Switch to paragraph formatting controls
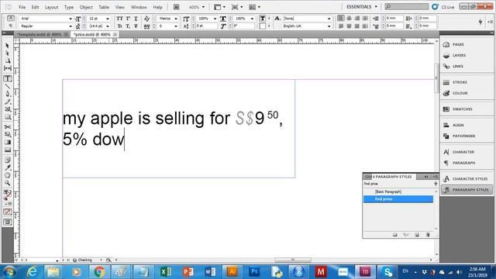This screenshot has height=279, width=496. [11, 26]
